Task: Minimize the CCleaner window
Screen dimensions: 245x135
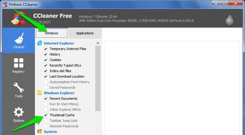Action: [x=216, y=3]
